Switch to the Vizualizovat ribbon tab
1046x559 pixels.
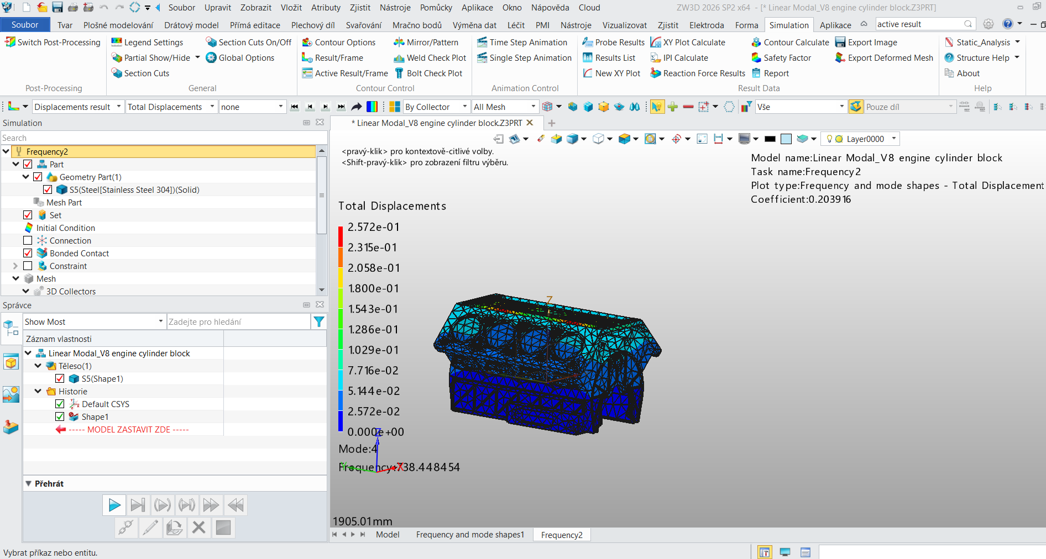[x=624, y=25]
